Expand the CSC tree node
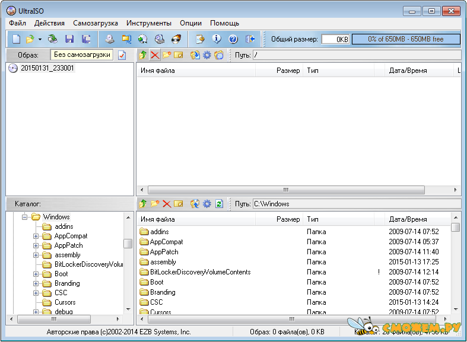Screen dimensions: 467x342 tap(36, 293)
